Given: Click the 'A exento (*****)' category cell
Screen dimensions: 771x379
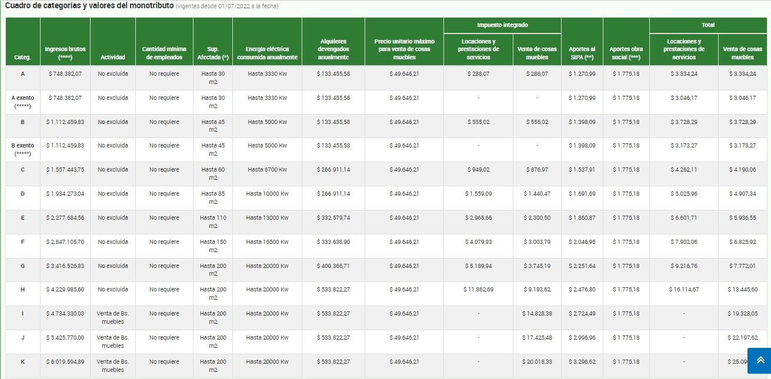Looking at the screenshot, I should (x=22, y=102).
